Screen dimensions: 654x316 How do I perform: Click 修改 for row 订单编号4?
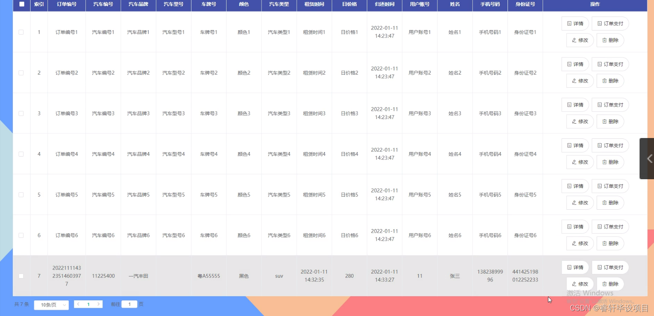[580, 162]
